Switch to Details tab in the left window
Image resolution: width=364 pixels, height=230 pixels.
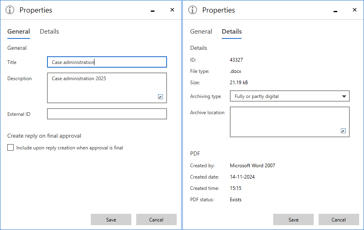(x=49, y=32)
